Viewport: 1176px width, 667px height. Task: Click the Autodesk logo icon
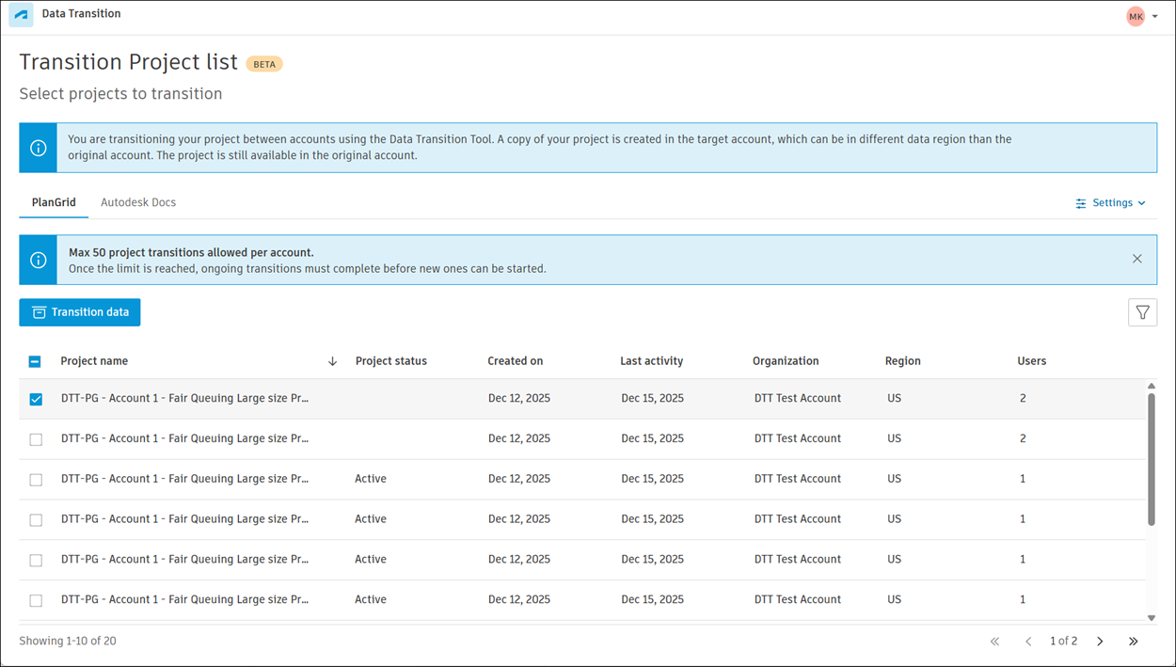point(21,15)
